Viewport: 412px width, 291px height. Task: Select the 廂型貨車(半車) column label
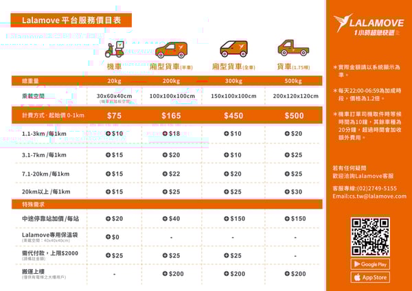pyautogui.click(x=171, y=67)
